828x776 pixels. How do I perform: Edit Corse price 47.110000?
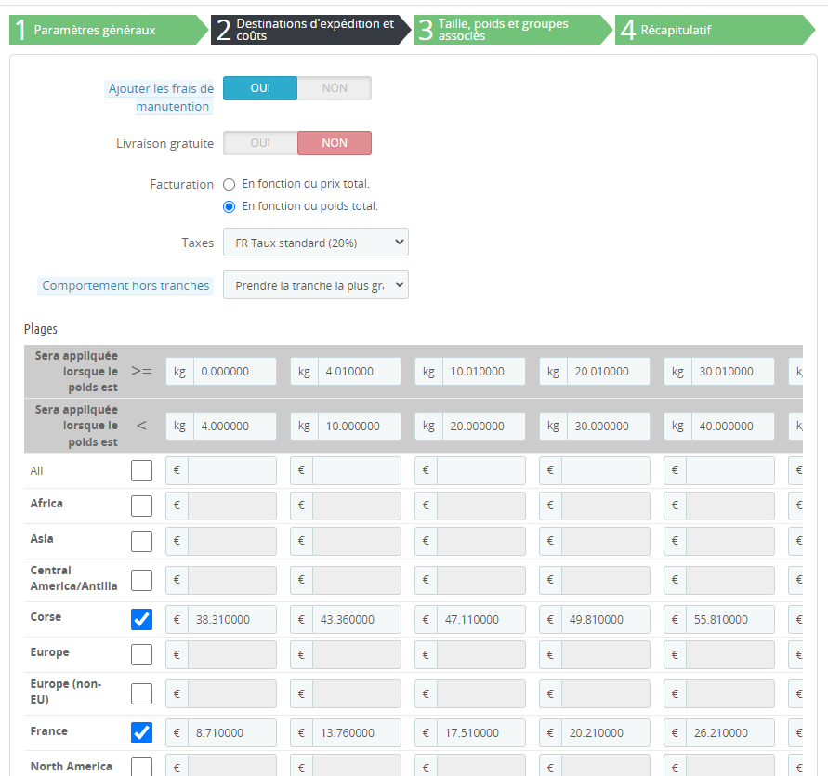coord(481,620)
